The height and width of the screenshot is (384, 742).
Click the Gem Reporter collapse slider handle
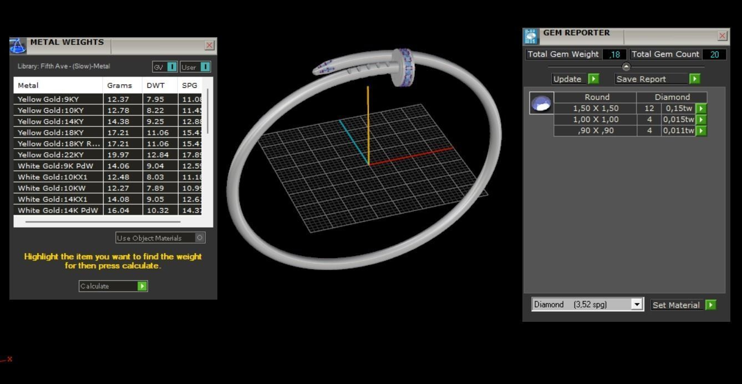pos(626,67)
